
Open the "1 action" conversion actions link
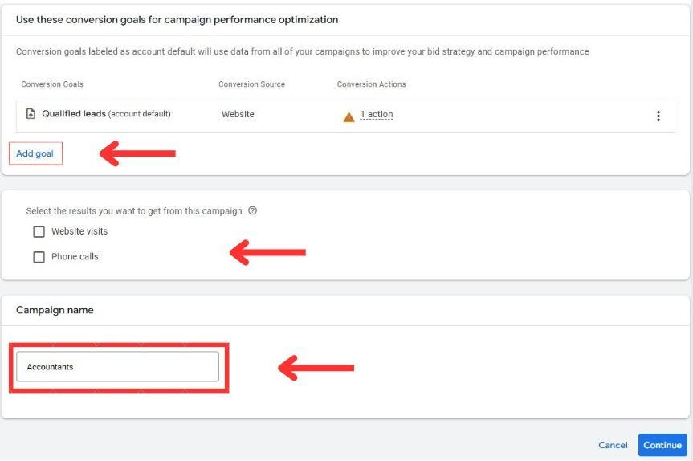coord(376,115)
